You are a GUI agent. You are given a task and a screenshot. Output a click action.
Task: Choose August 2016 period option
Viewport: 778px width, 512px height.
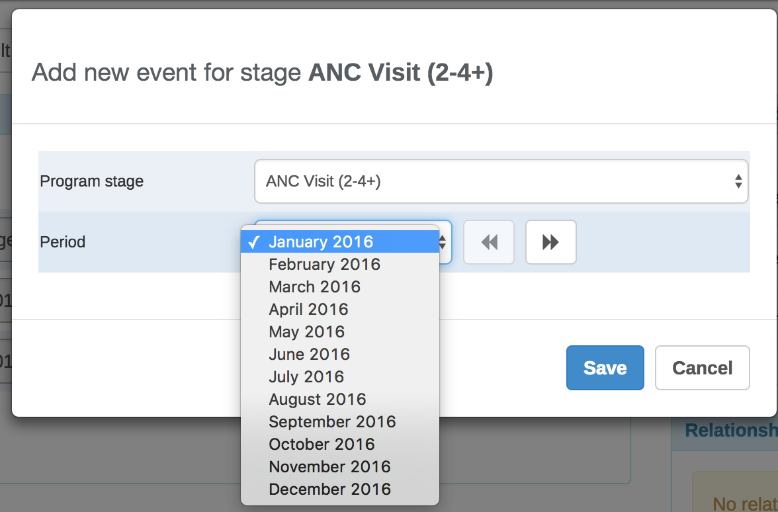tap(317, 400)
